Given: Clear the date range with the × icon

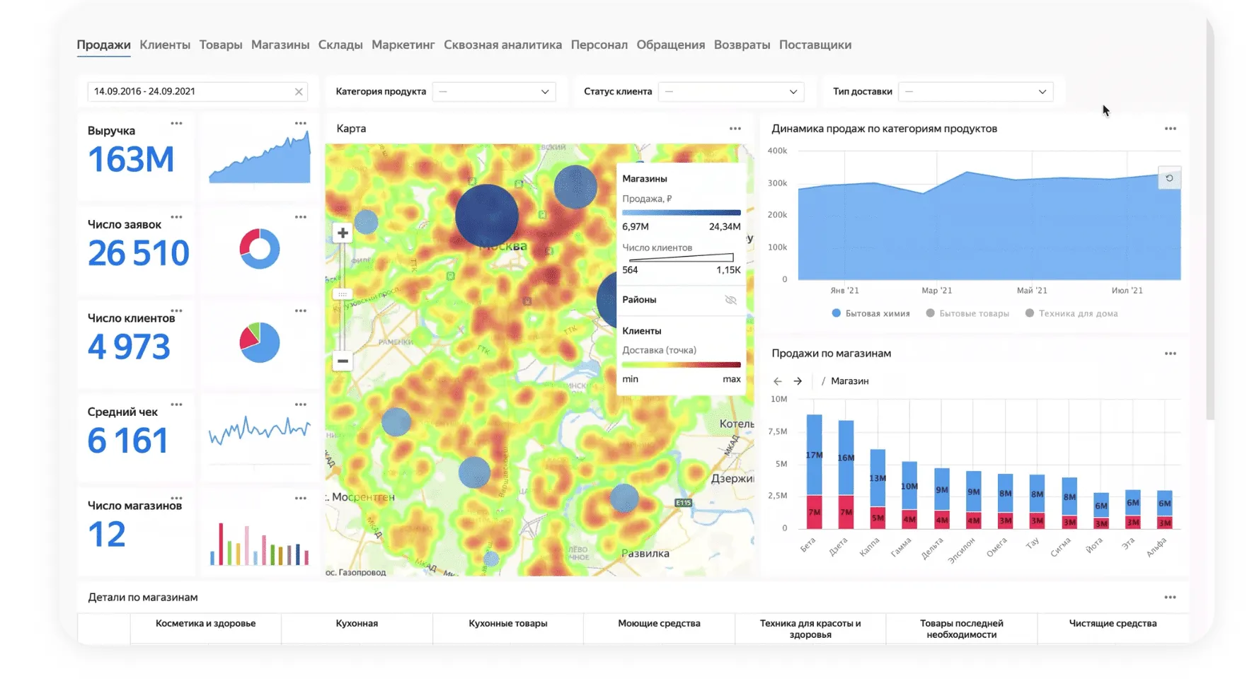Looking at the screenshot, I should (x=299, y=91).
